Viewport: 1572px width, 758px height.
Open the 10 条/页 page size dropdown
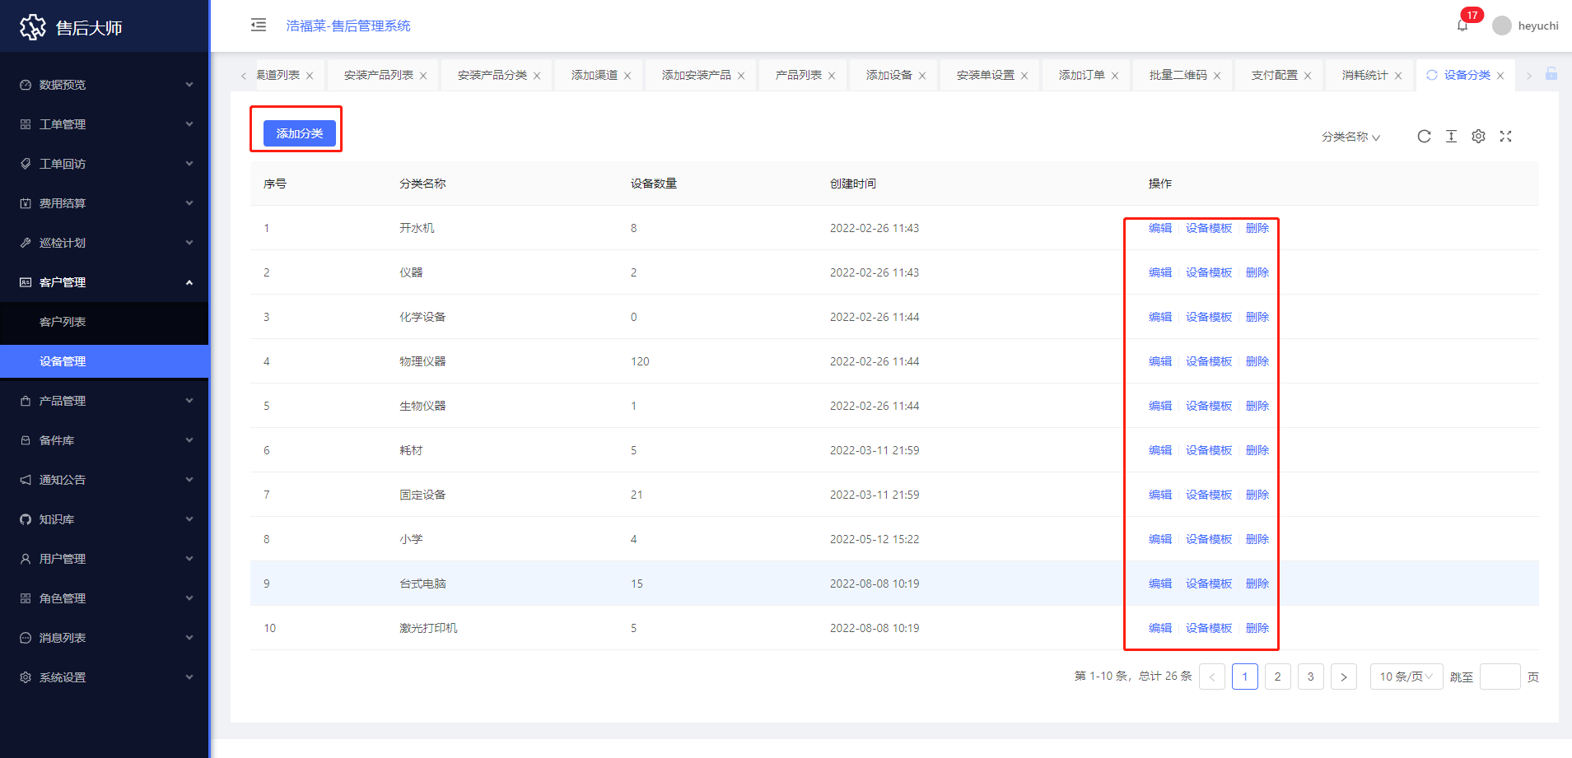(x=1406, y=677)
